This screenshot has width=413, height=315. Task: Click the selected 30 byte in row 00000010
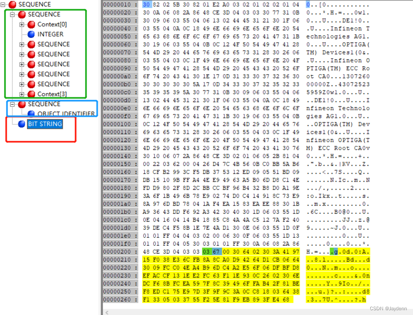(146, 5)
